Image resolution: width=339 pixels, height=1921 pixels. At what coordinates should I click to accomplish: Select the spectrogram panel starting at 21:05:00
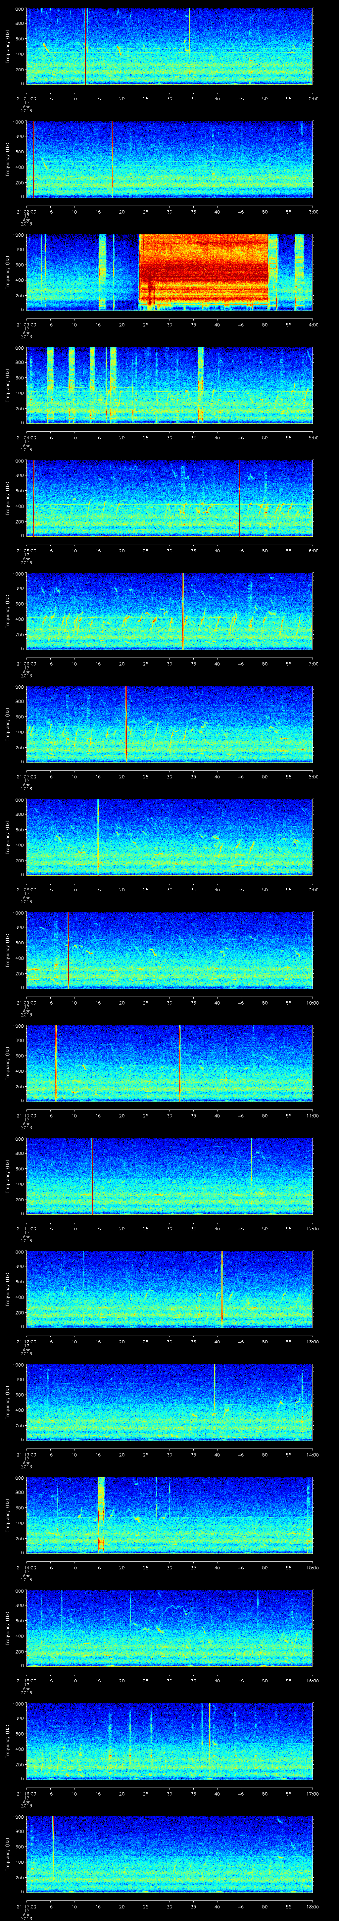coord(170,498)
